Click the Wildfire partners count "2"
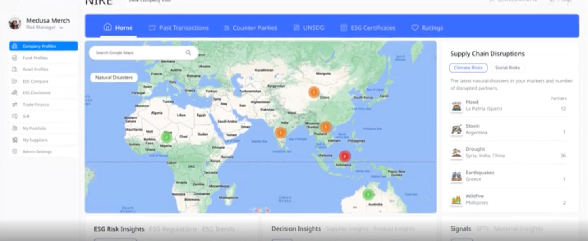The height and width of the screenshot is (241, 588). (564, 203)
